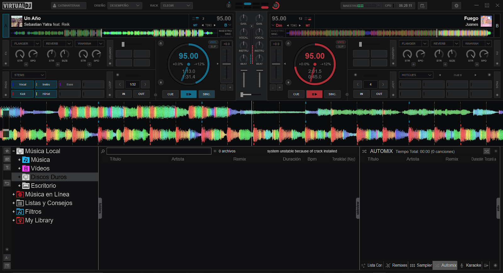
Task: Click the crossfader handle
Action: pyautogui.click(x=242, y=94)
